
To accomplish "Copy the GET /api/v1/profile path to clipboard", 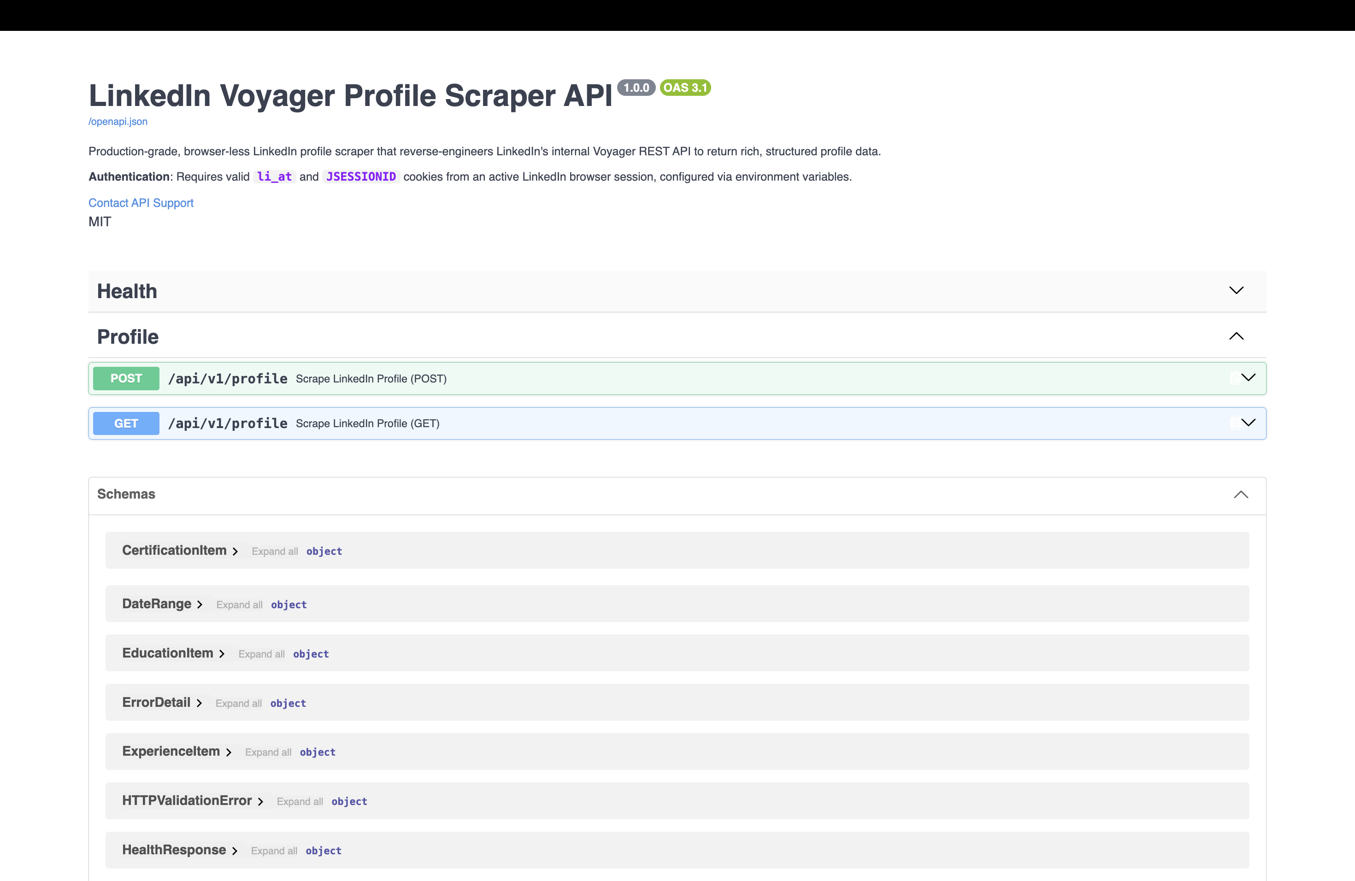I will pos(1235,423).
